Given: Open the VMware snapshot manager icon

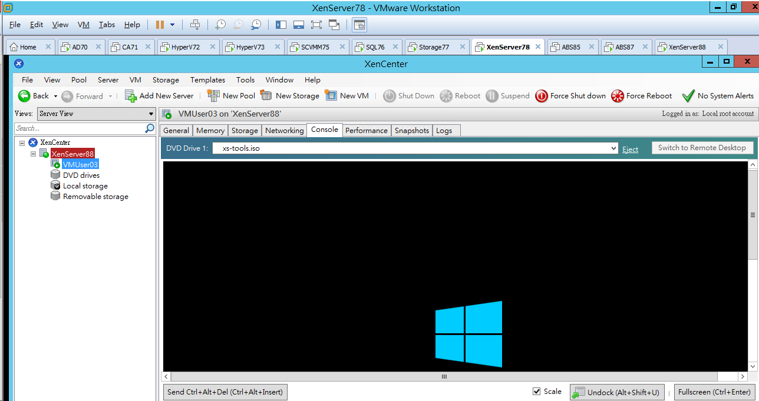Looking at the screenshot, I should point(256,25).
